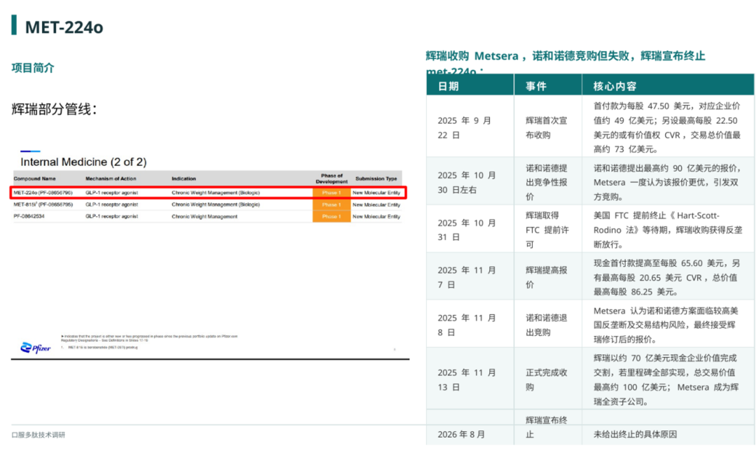Click the "Mechanism of Action" column header

pyautogui.click(x=111, y=178)
